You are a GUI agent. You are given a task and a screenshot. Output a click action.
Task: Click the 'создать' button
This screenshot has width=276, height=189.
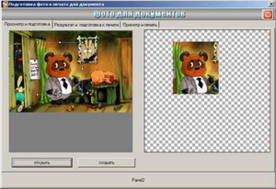coord(106,163)
